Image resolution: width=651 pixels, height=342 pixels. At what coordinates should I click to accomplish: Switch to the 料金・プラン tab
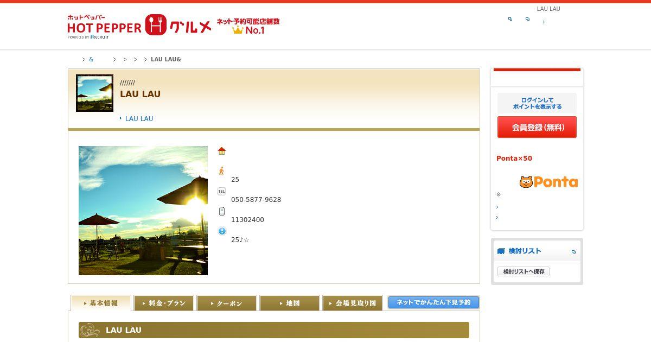[164, 303]
